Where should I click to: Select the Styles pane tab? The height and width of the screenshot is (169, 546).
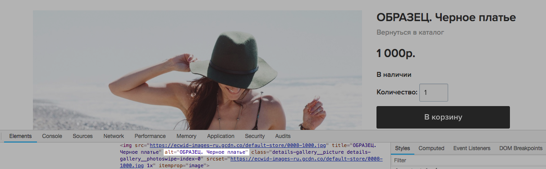402,148
